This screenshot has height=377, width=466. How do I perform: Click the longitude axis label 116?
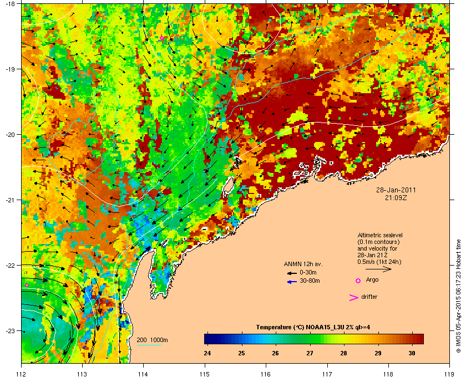pos(266,374)
